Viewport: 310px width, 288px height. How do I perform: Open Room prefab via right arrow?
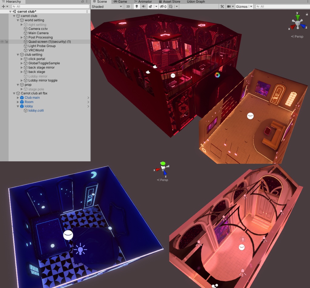click(88, 102)
